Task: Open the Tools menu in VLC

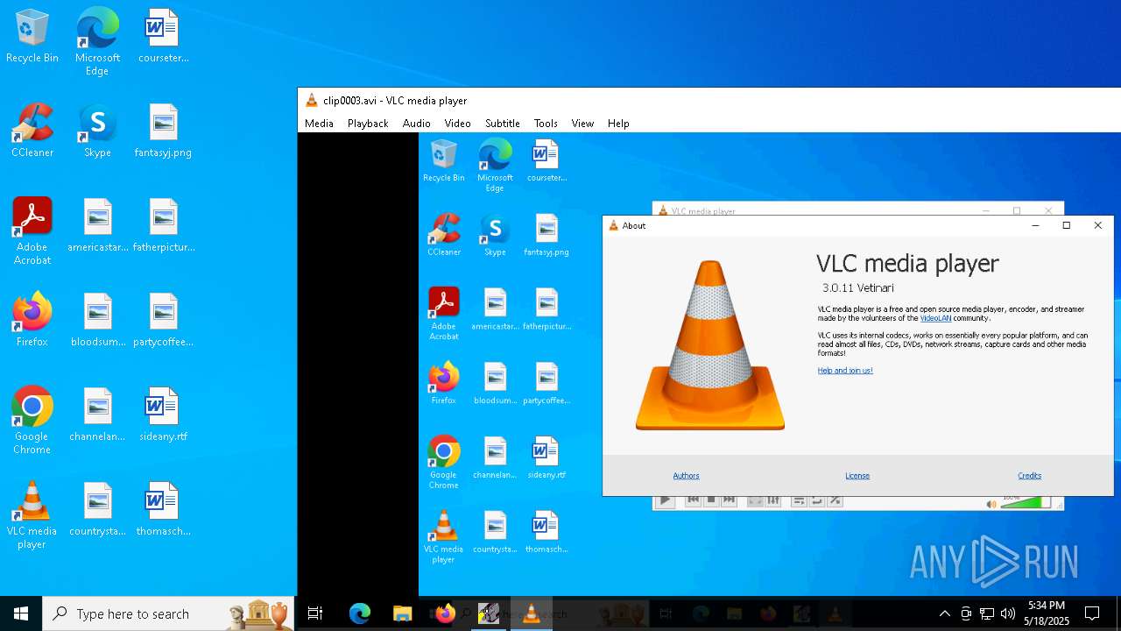Action: click(546, 124)
